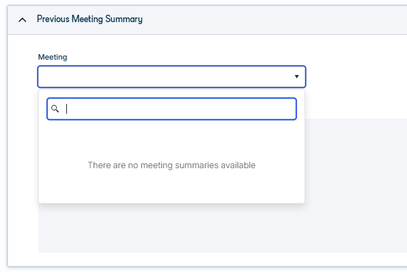Click the magnifying glass search icon
Screen dimensions: 407x272
(x=55, y=109)
